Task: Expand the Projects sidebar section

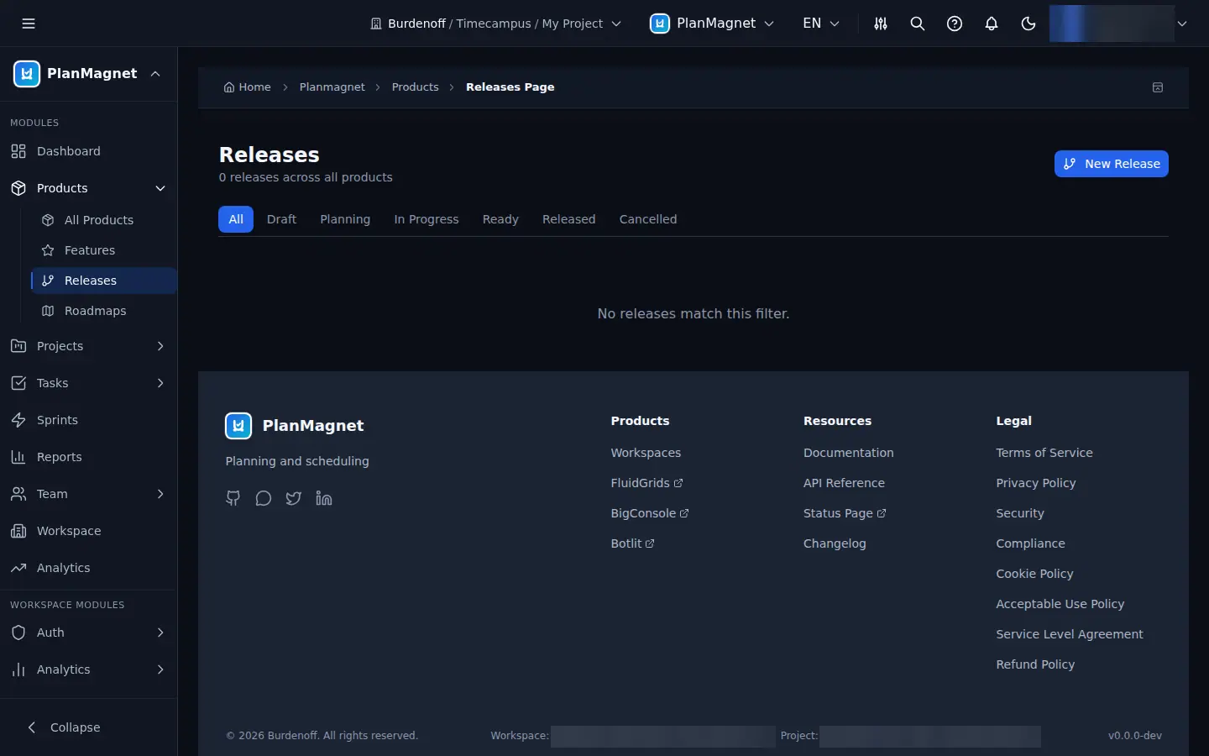Action: 160,346
